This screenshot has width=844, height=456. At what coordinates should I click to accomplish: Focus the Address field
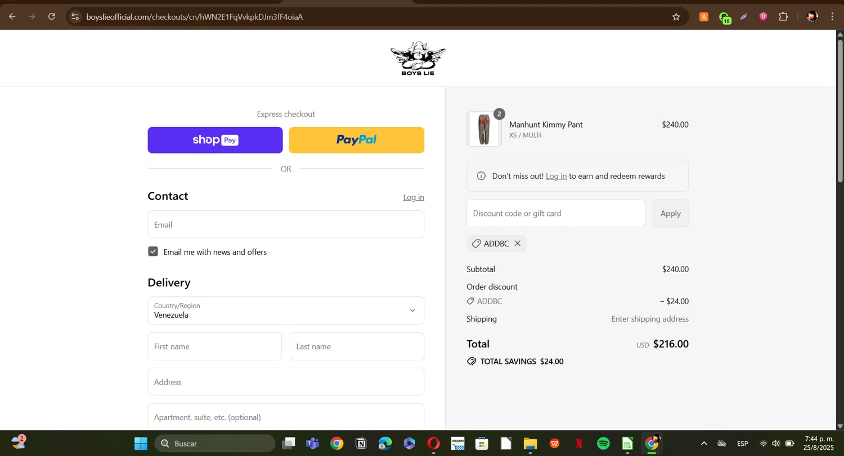point(286,382)
